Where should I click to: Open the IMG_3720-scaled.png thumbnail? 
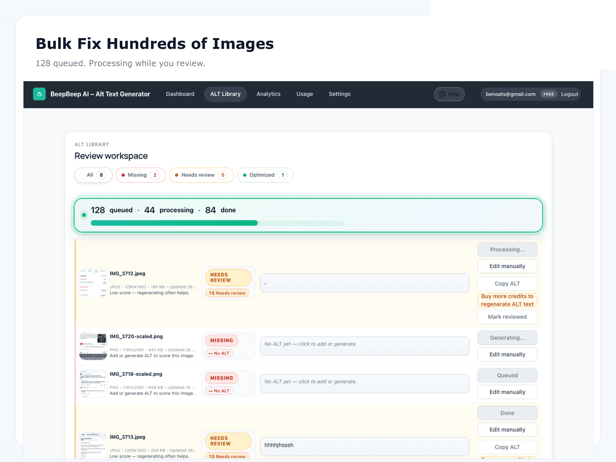[x=93, y=346]
